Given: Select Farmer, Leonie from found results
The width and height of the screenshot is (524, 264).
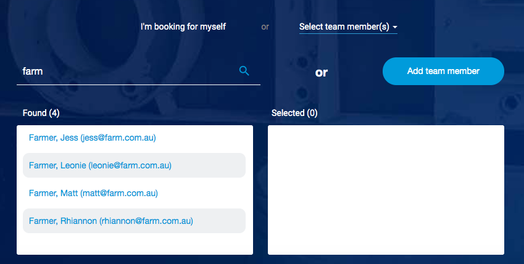Looking at the screenshot, I should point(57,165).
